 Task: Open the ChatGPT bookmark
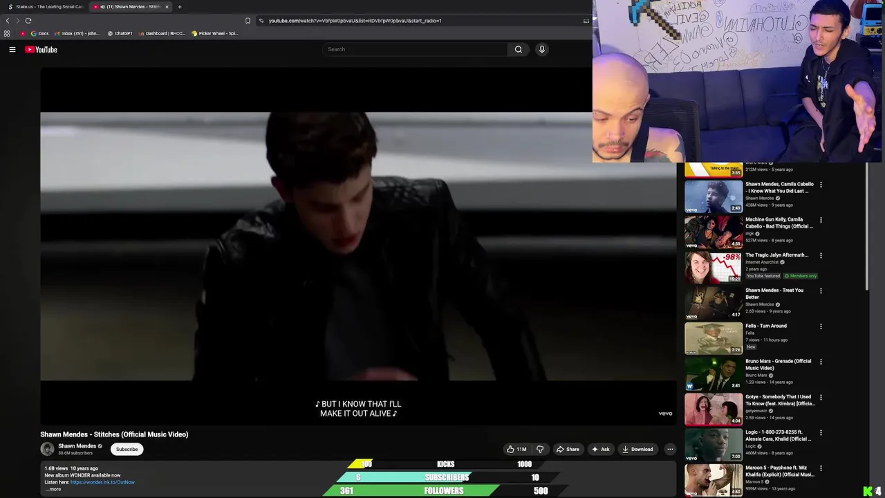(120, 33)
